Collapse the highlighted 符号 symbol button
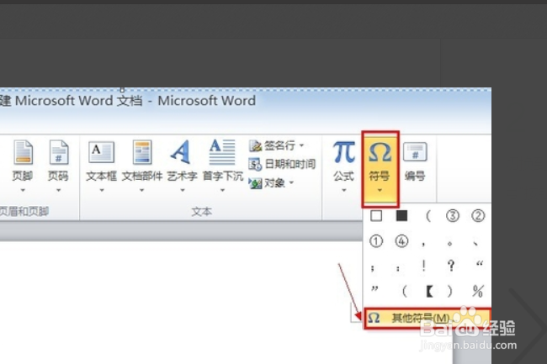Image resolution: width=547 pixels, height=364 pixels. tap(380, 168)
